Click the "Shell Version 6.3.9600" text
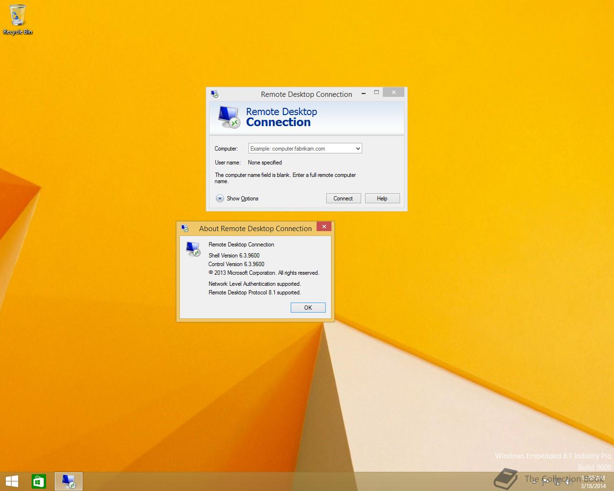The width and height of the screenshot is (614, 491). point(234,256)
